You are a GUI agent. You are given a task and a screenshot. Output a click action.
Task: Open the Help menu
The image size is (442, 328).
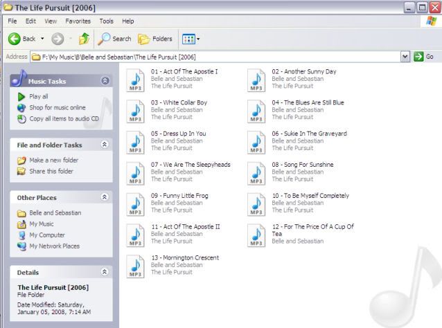click(x=128, y=21)
